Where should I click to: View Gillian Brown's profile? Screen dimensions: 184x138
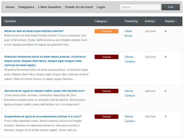129,33
